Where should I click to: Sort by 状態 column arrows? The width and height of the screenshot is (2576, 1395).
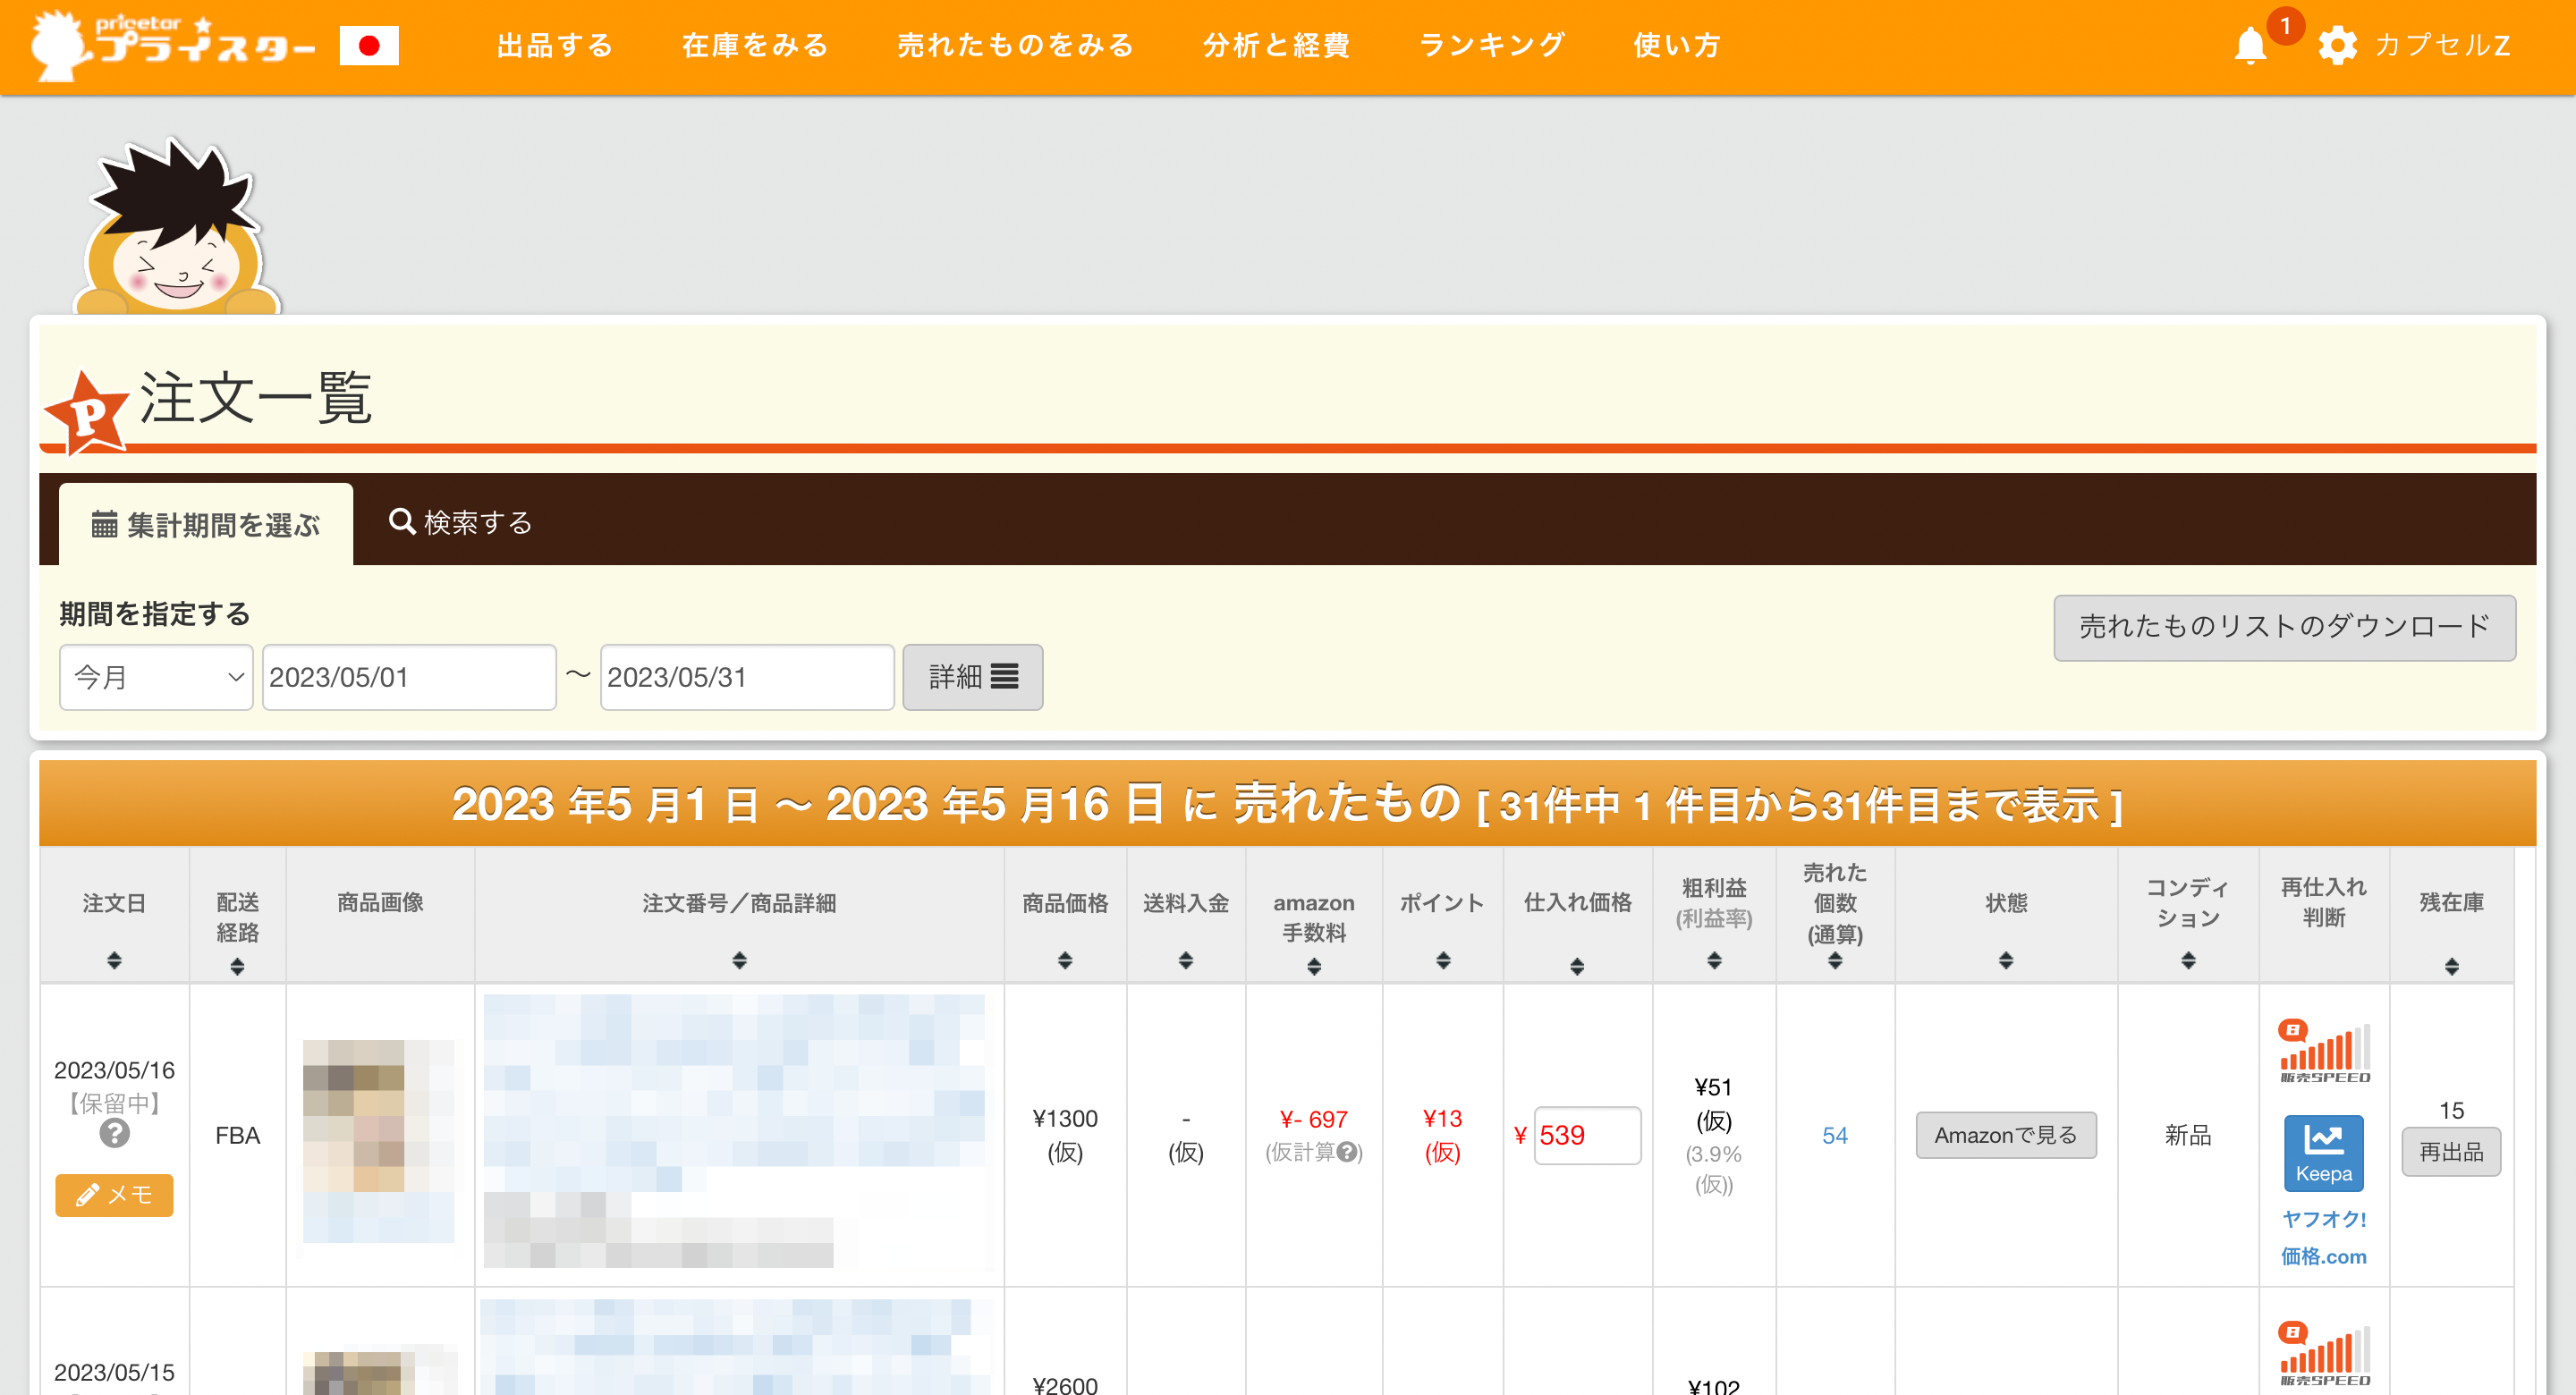[2006, 961]
